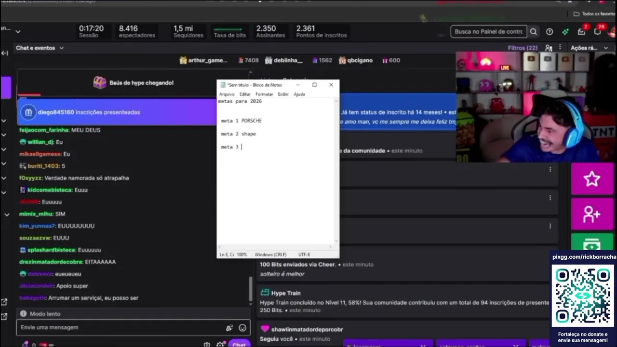Image resolution: width=617 pixels, height=347 pixels.
Task: Click username drezinmatadordecobra in chat
Action: pyautogui.click(x=51, y=262)
